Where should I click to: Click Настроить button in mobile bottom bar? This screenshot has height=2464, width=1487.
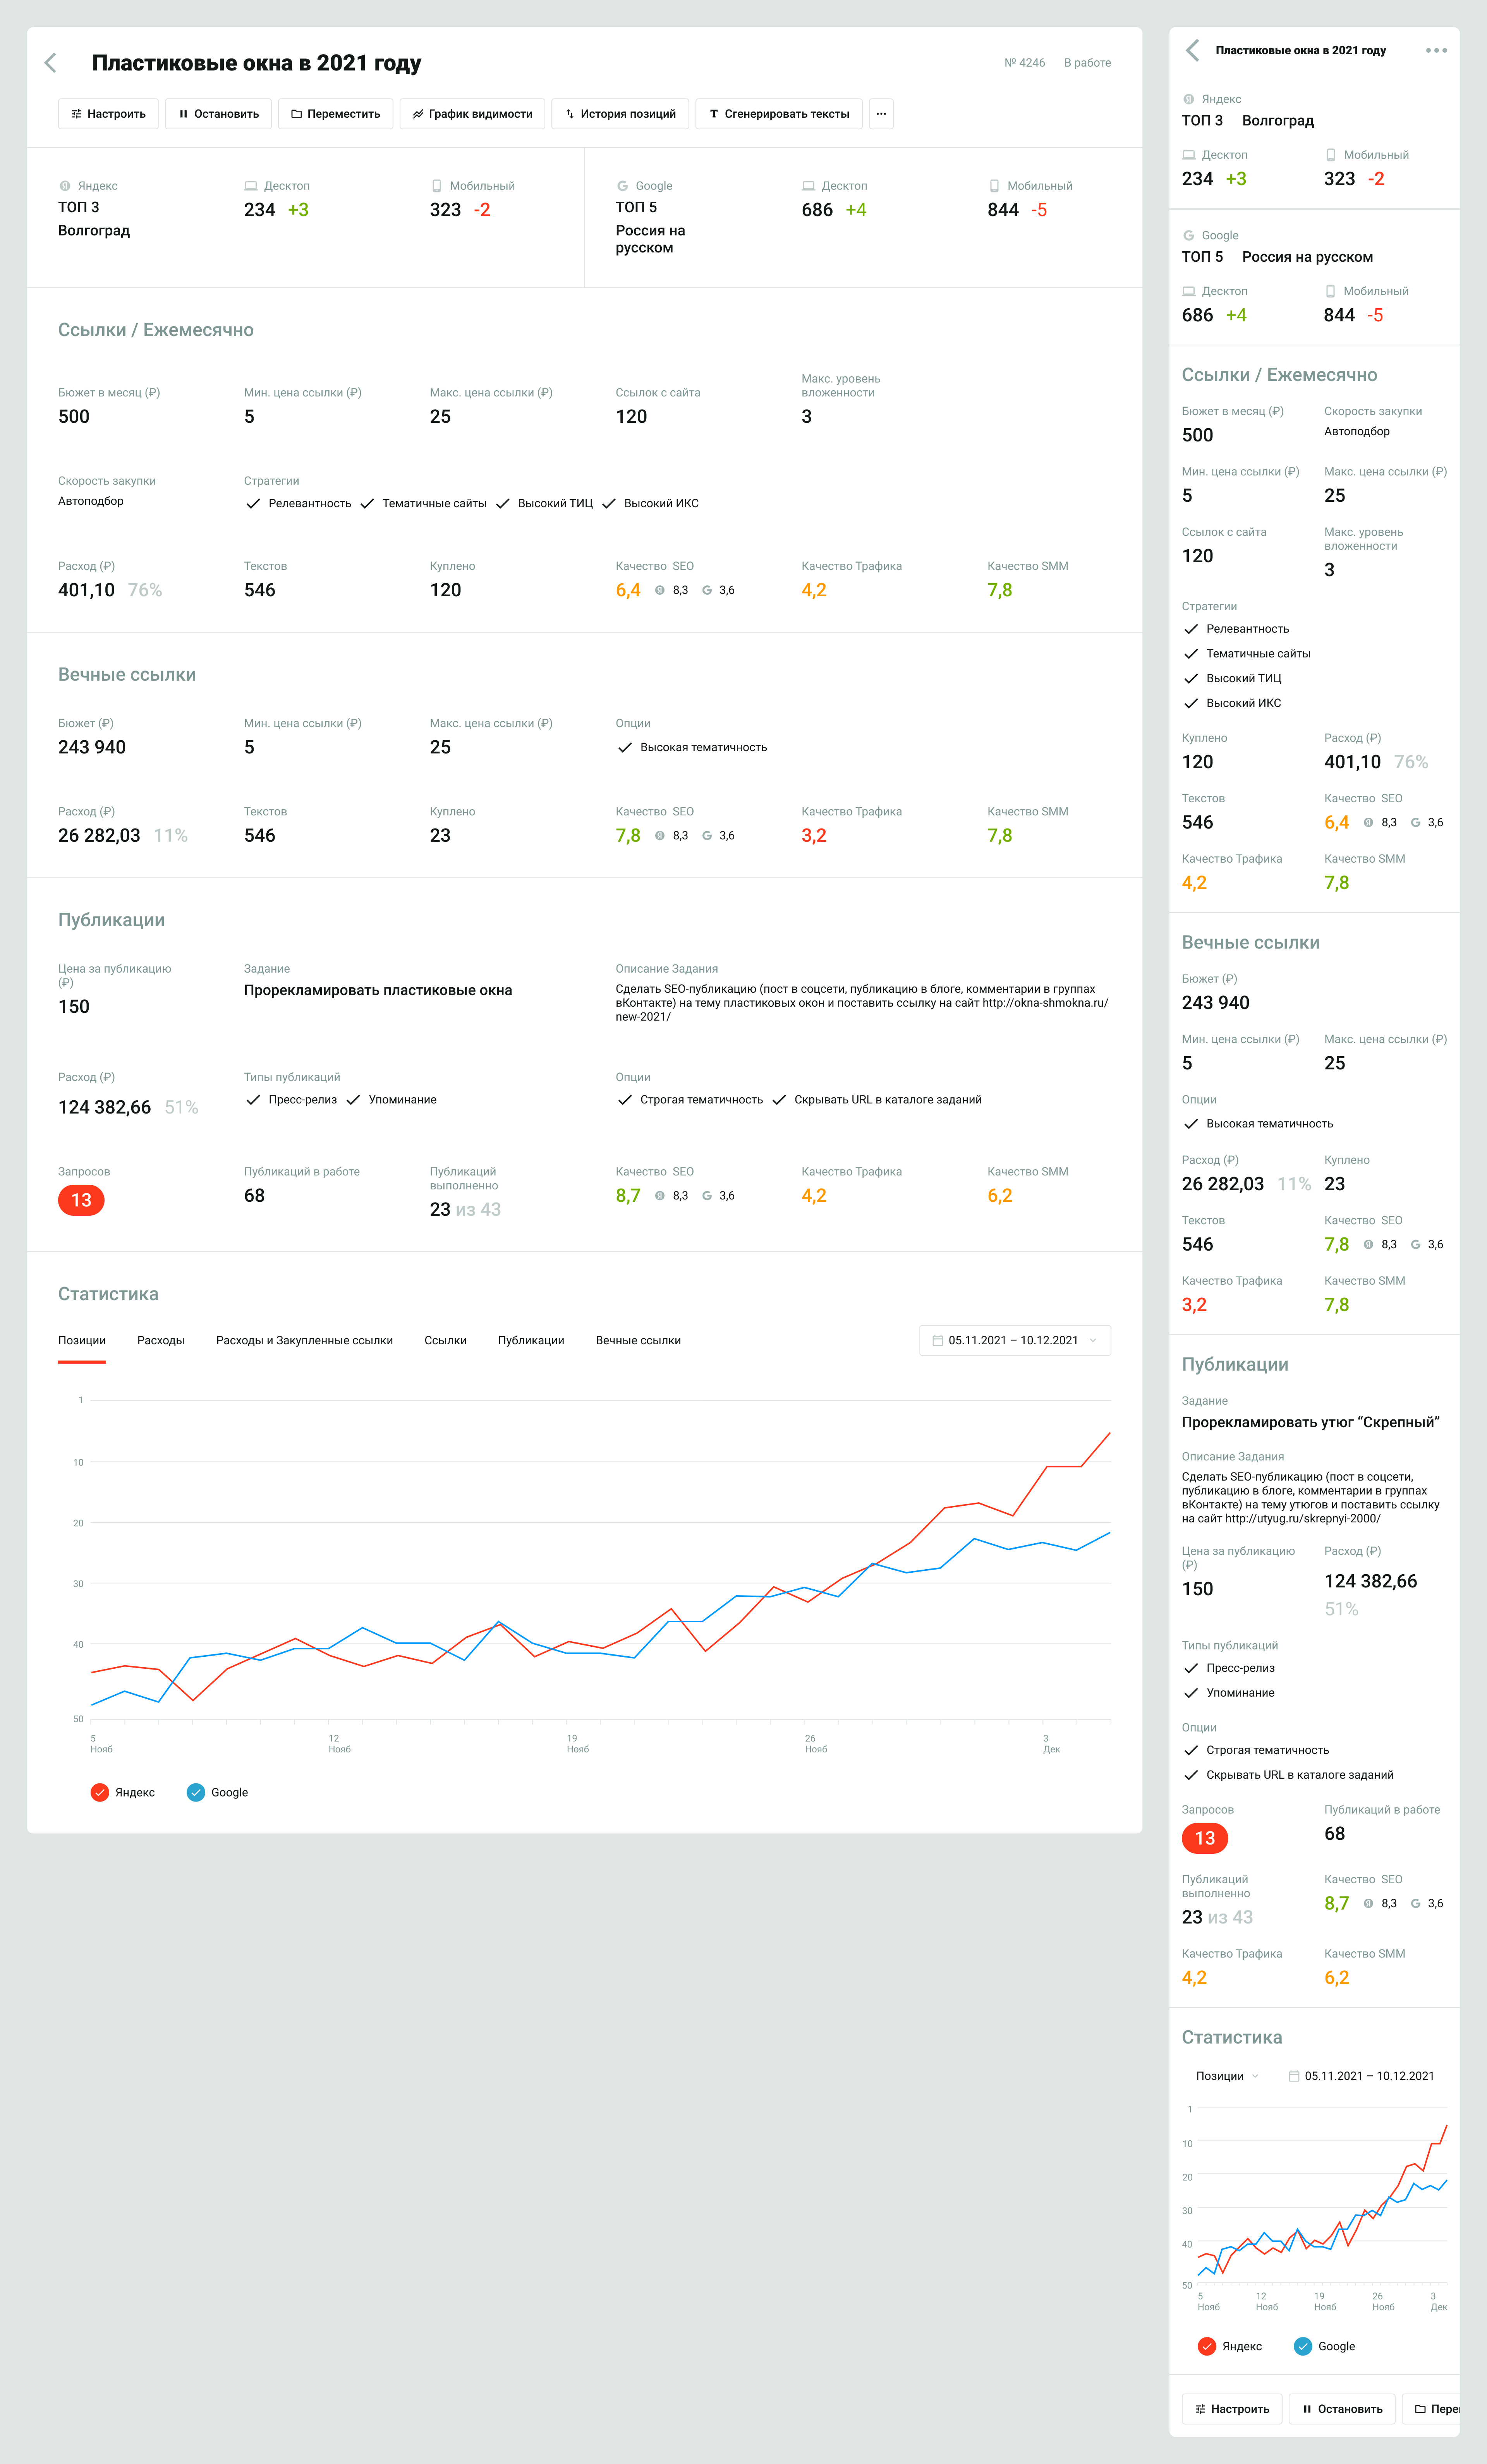pos(1232,2409)
